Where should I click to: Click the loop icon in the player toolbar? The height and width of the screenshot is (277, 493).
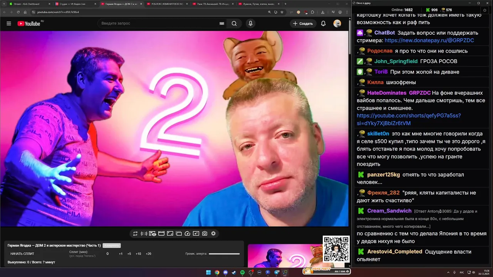(x=135, y=234)
